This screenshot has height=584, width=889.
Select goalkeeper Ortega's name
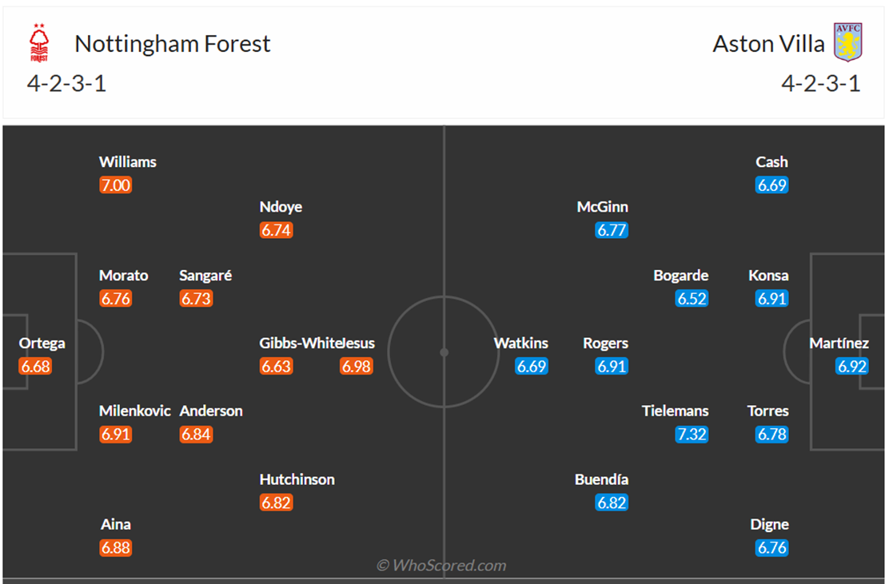(x=42, y=344)
